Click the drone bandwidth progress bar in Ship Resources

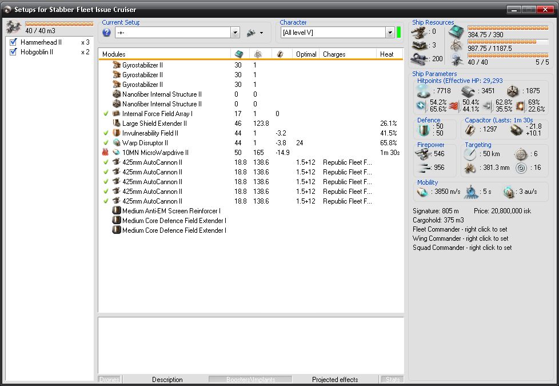coord(508,55)
